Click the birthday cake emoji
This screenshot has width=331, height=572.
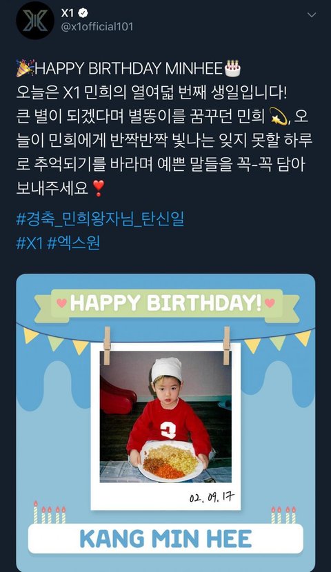[232, 69]
